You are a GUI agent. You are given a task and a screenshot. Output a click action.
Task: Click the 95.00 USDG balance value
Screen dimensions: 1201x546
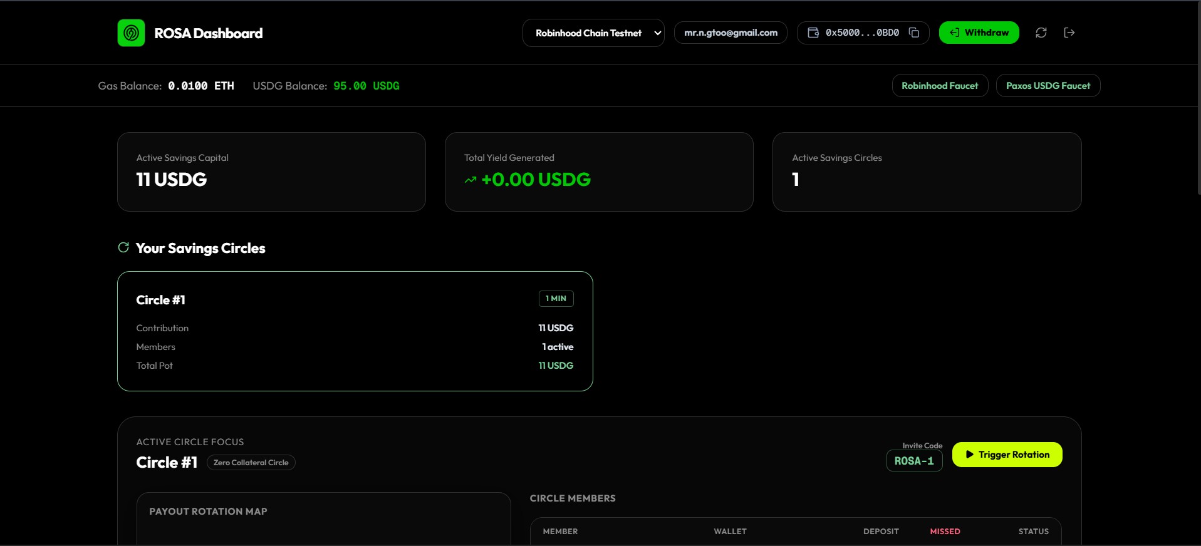[x=367, y=86]
